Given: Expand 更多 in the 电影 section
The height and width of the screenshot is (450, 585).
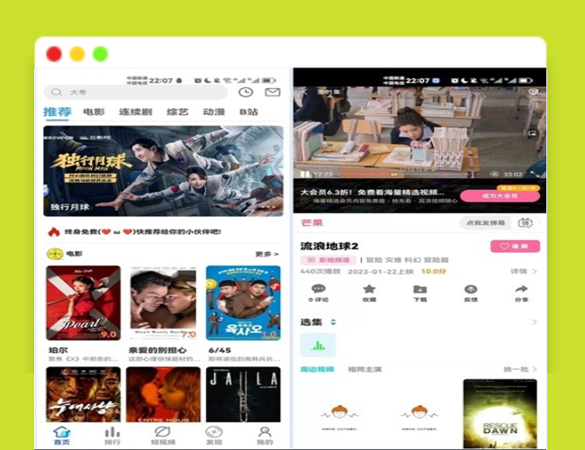Looking at the screenshot, I should point(266,254).
